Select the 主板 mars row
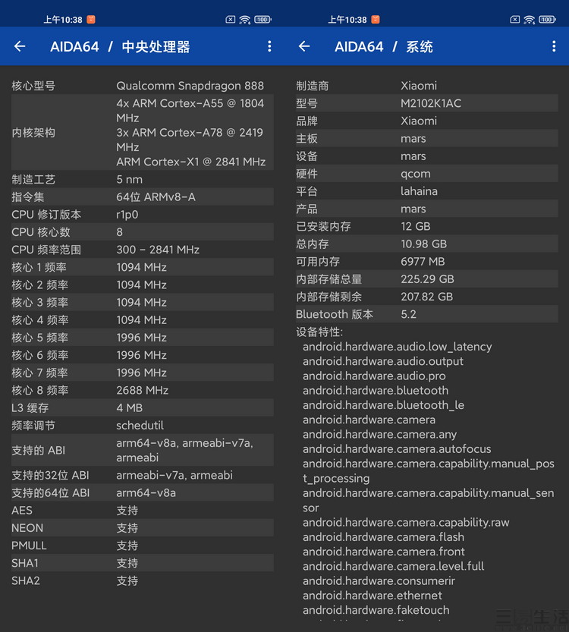 coord(427,138)
